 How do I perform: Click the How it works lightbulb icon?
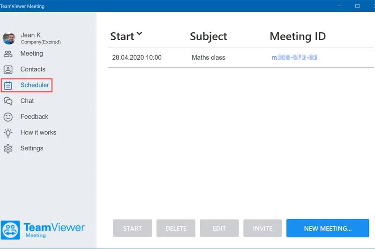[x=8, y=133]
